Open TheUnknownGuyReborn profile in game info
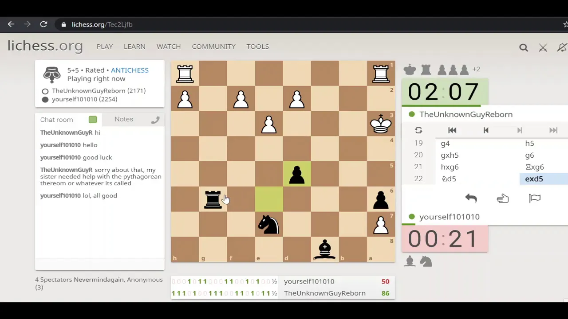The height and width of the screenshot is (319, 568). pyautogui.click(x=99, y=90)
